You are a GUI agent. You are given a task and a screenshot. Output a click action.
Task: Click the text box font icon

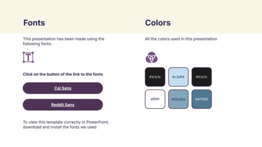click(x=28, y=57)
